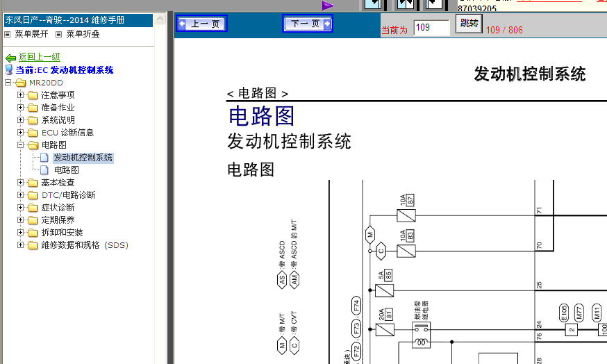Viewport: 607px width, 364px height.
Task: Select the MR20DD tree label
Action: pos(46,83)
